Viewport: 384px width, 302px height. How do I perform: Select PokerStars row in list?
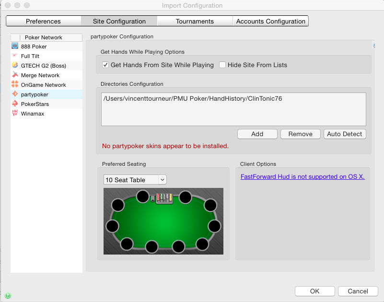pos(47,104)
